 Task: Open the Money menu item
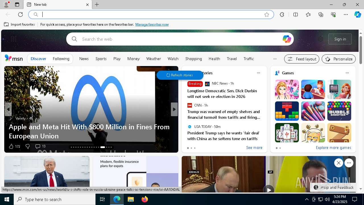click(x=133, y=59)
